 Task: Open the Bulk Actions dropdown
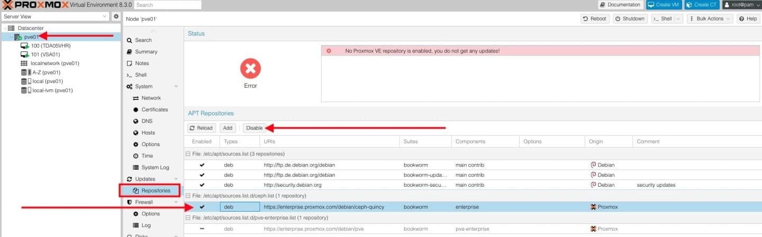(710, 19)
